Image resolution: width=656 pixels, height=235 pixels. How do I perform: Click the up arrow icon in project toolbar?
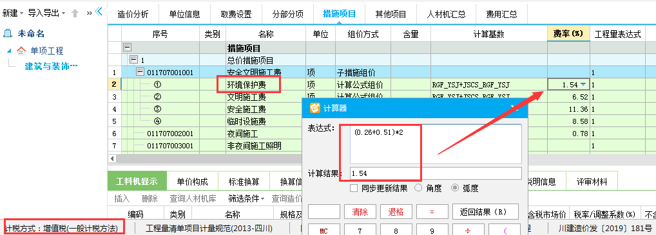(x=75, y=13)
